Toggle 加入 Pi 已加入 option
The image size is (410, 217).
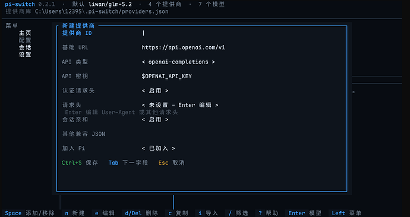[x=158, y=148]
